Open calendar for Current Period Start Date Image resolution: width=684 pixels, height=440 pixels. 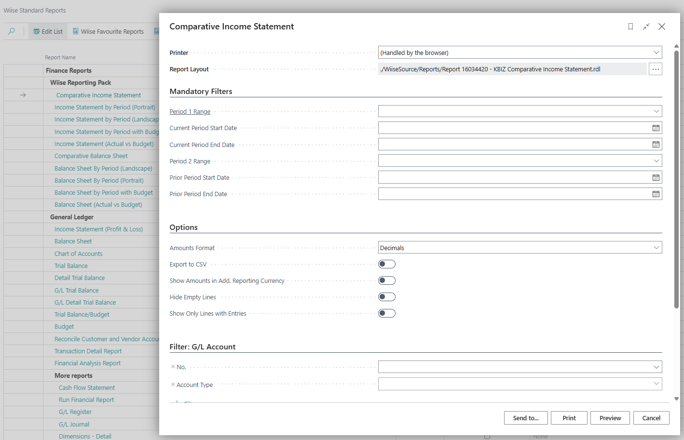pos(656,128)
